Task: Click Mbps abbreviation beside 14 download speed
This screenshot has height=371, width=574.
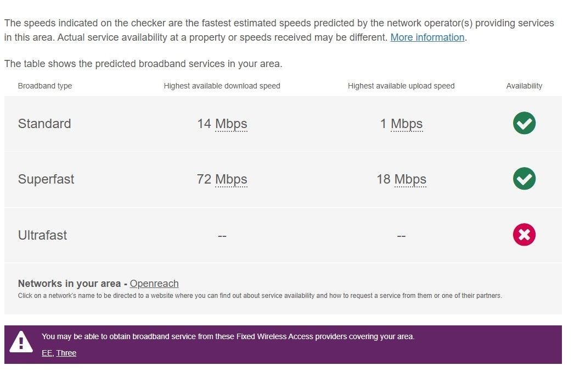Action: tap(231, 124)
